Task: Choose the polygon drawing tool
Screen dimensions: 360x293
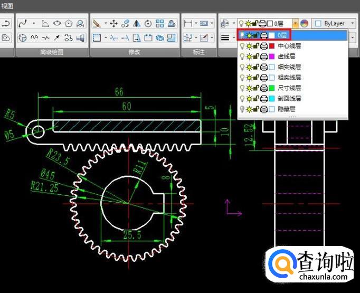Action: (x=69, y=24)
